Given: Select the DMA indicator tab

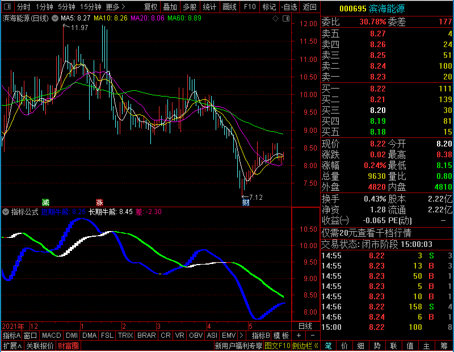Looking at the screenshot, I should [89, 336].
